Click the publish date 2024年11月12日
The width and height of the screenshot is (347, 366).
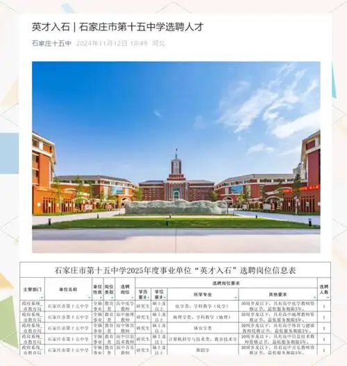tap(101, 43)
